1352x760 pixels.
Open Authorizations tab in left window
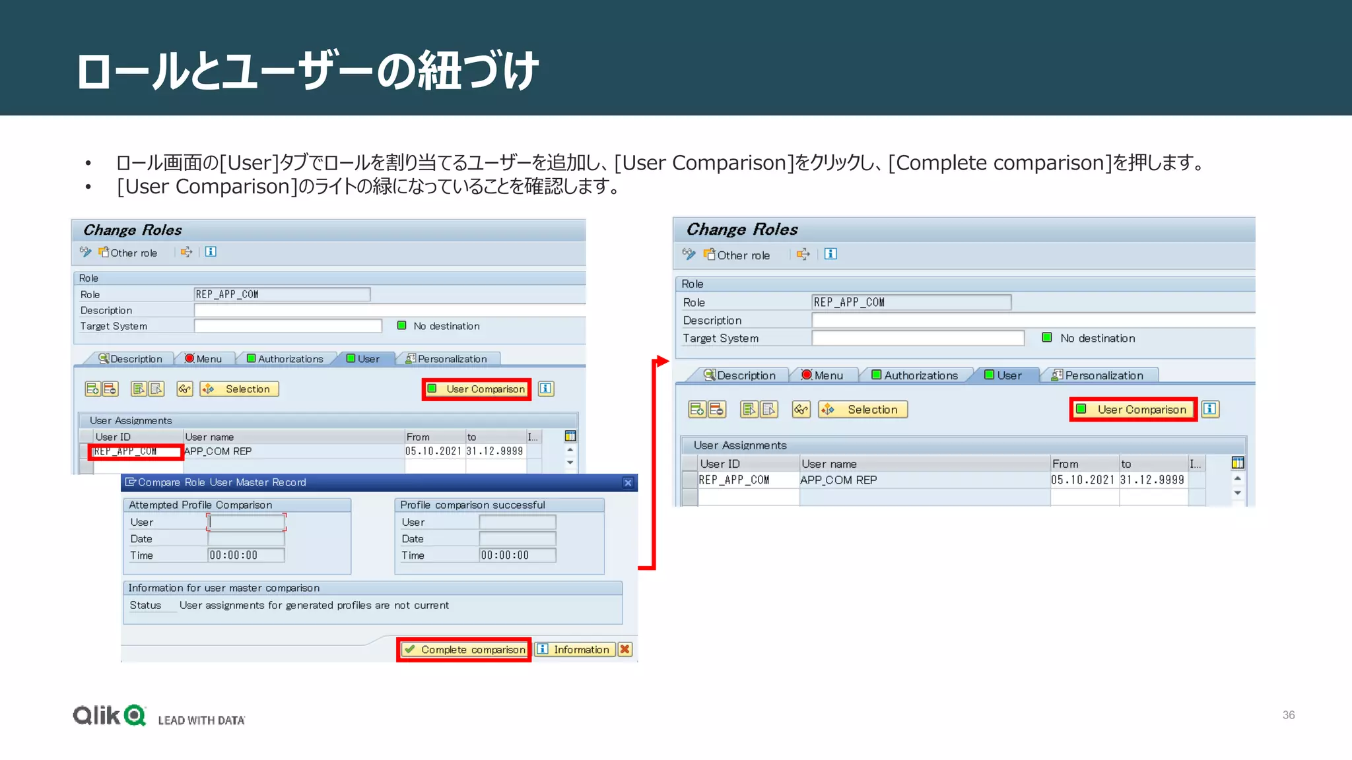(285, 359)
